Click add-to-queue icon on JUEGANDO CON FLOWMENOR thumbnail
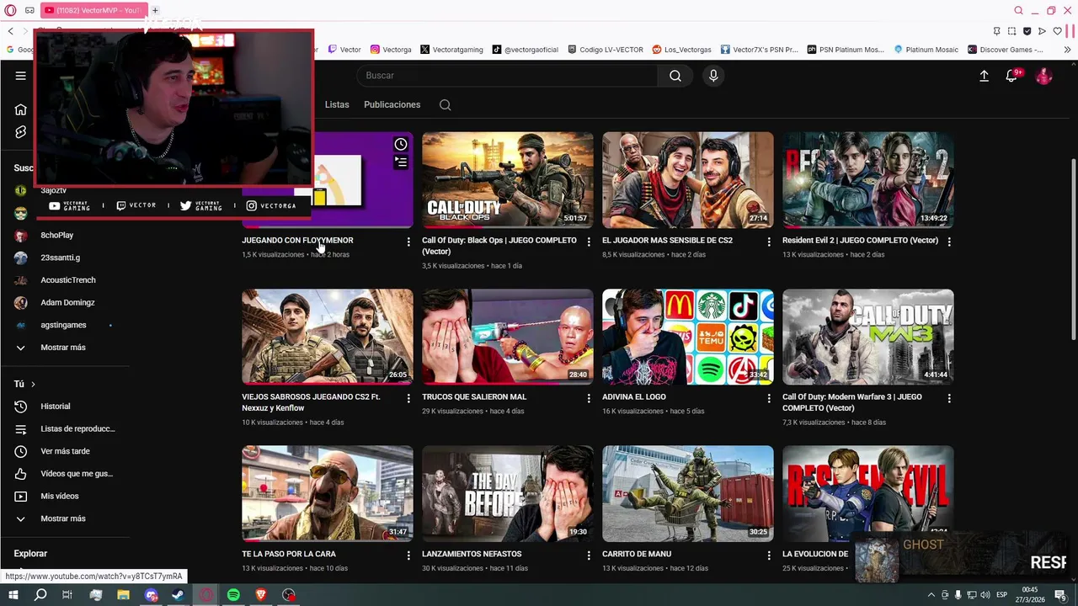The image size is (1078, 606). [401, 162]
